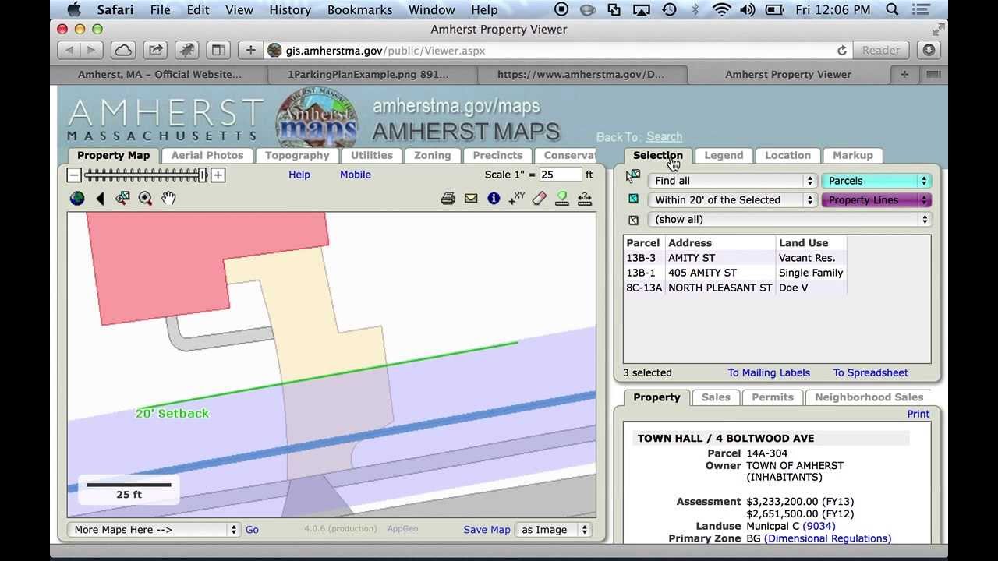Switch to the Zoning tab
Image resolution: width=998 pixels, height=561 pixels.
(x=433, y=155)
